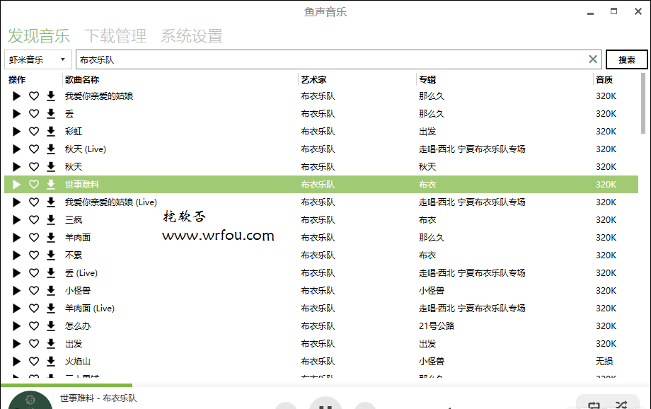Play 我爱你亲爱的姑娘 (Live)
This screenshot has height=409, width=651.
16,202
